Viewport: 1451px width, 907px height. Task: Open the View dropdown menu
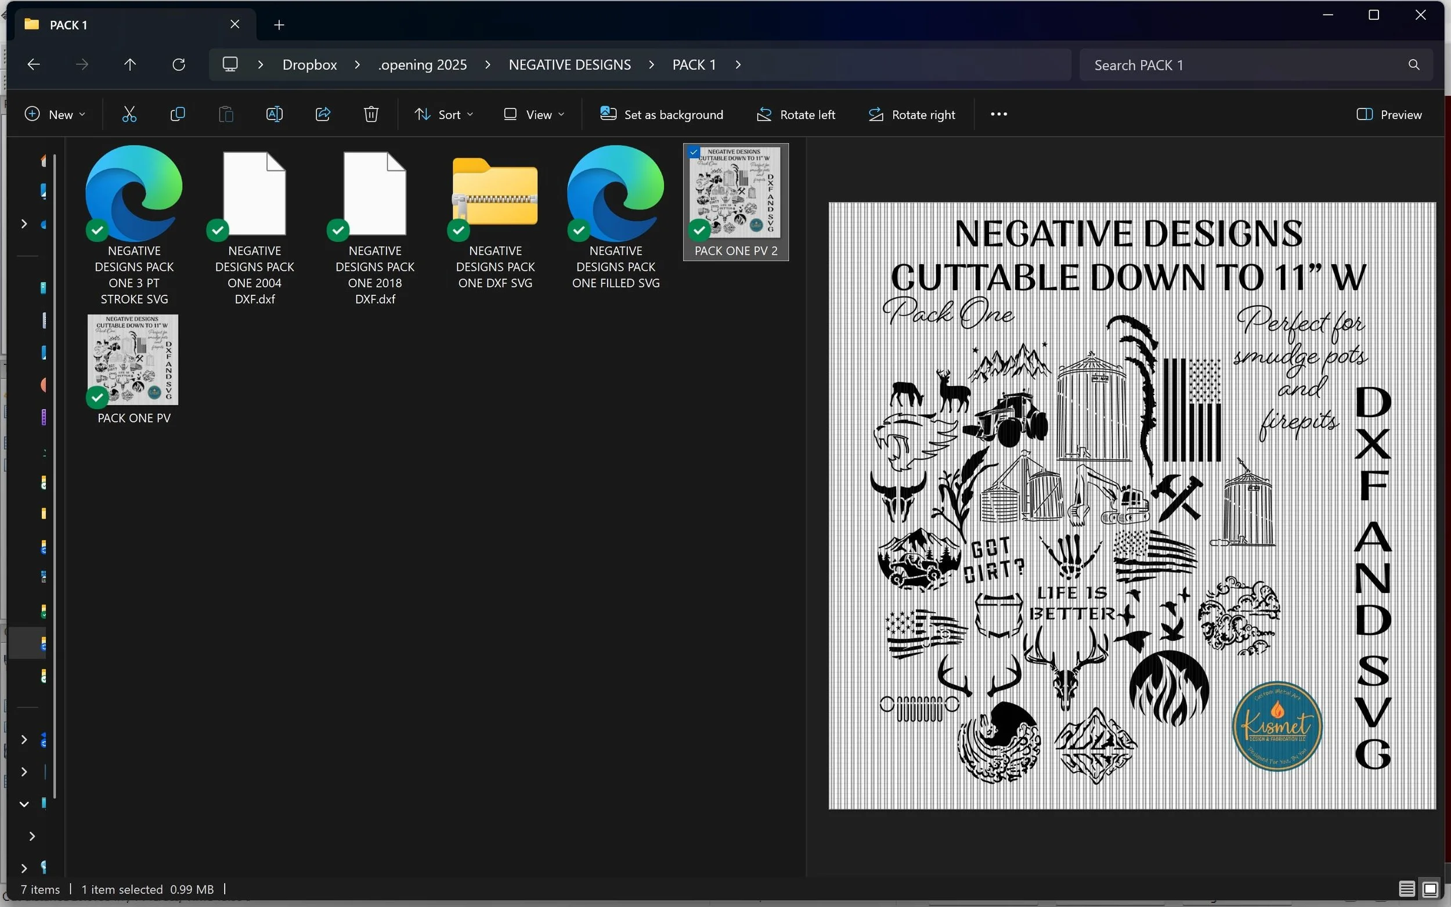pos(534,114)
